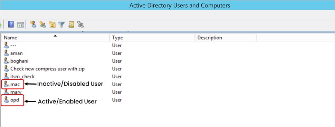Select the disabled user mac
The height and width of the screenshot is (127, 335).
[x=15, y=85]
